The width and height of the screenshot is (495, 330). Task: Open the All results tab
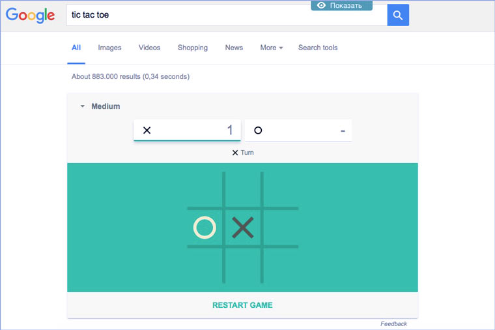pyautogui.click(x=76, y=48)
